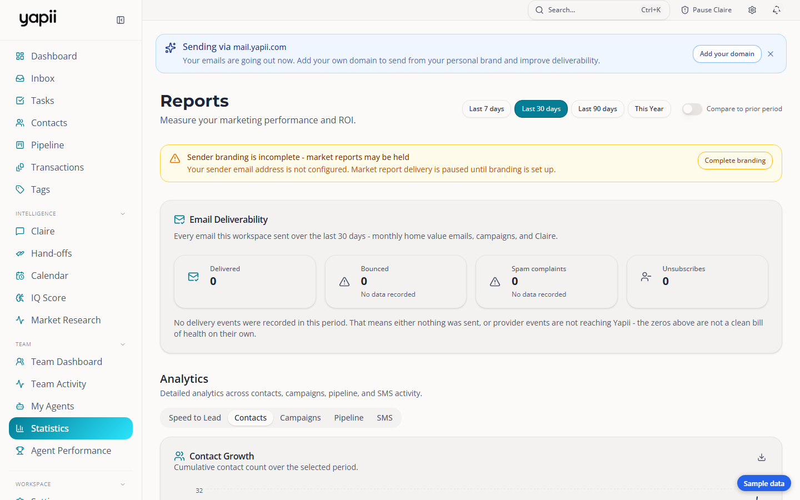Select the Last 7 days range
The height and width of the screenshot is (500, 800).
(x=486, y=109)
